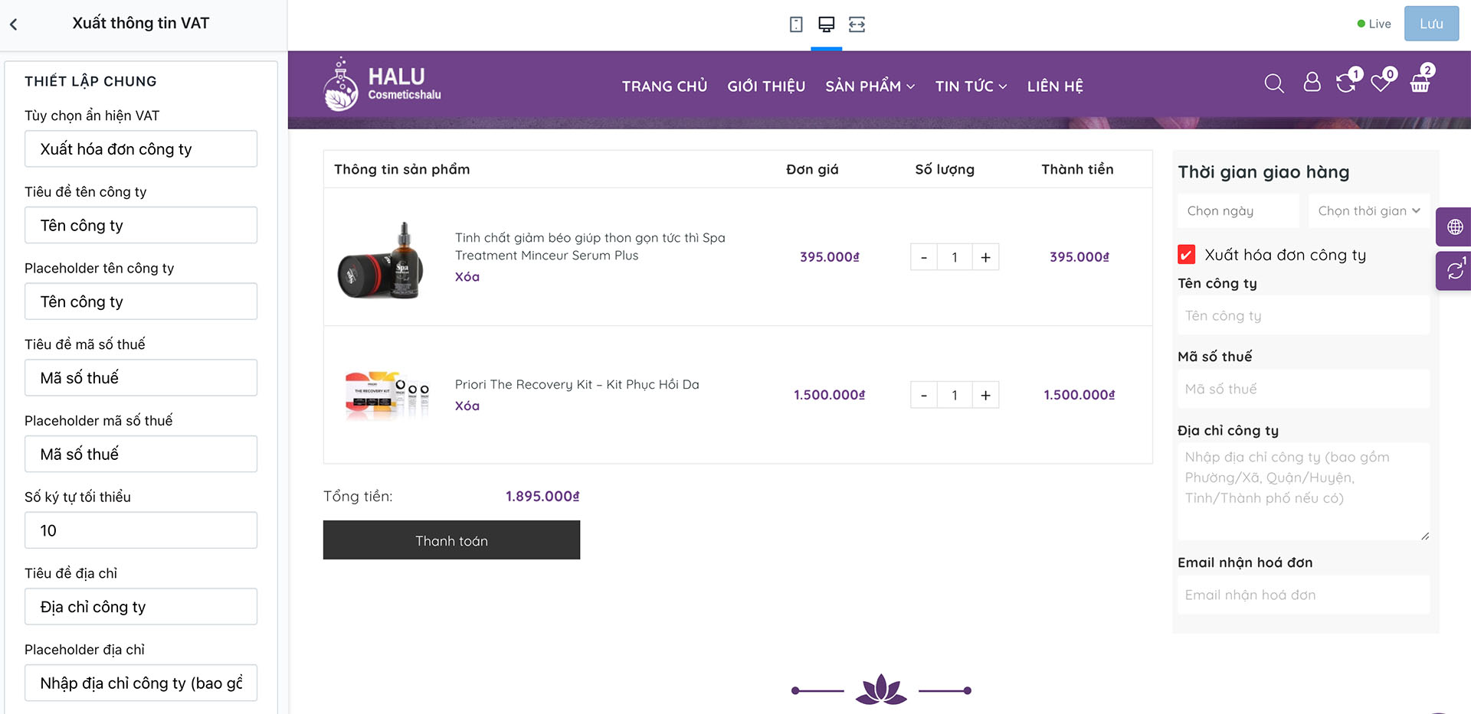This screenshot has height=714, width=1471.
Task: Open GIỚI THIỆU menu item
Action: [x=766, y=86]
